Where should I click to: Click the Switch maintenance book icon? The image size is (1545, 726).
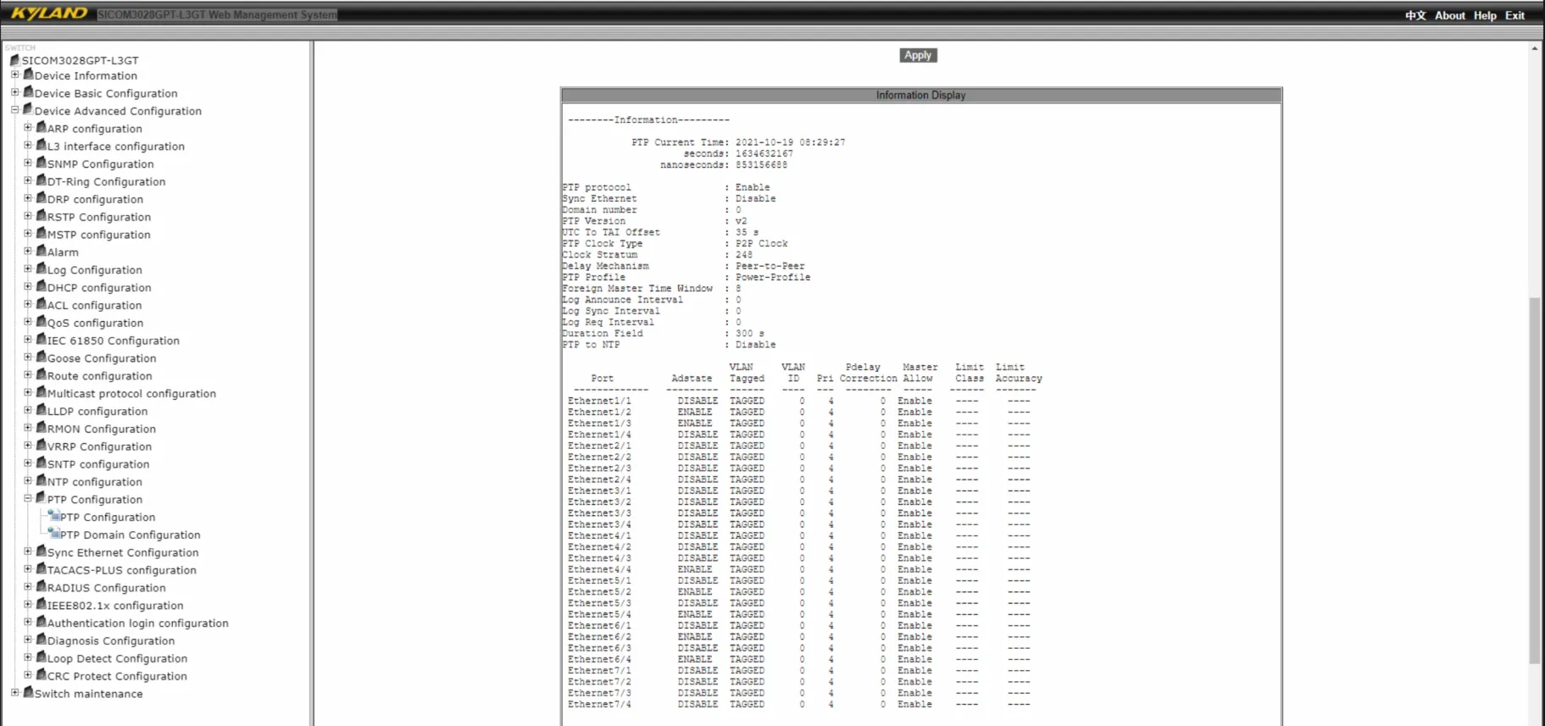pyautogui.click(x=28, y=693)
